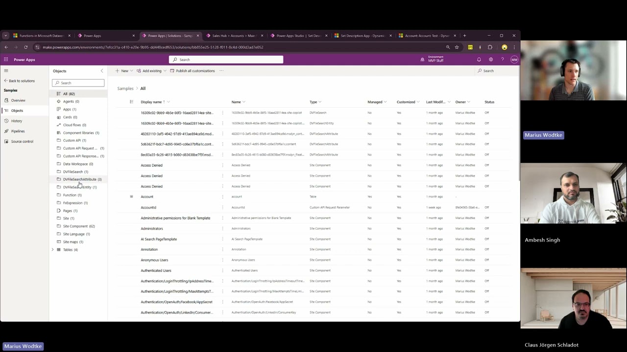Select All (82) in the Objects tree
The height and width of the screenshot is (352, 627).
tap(69, 94)
